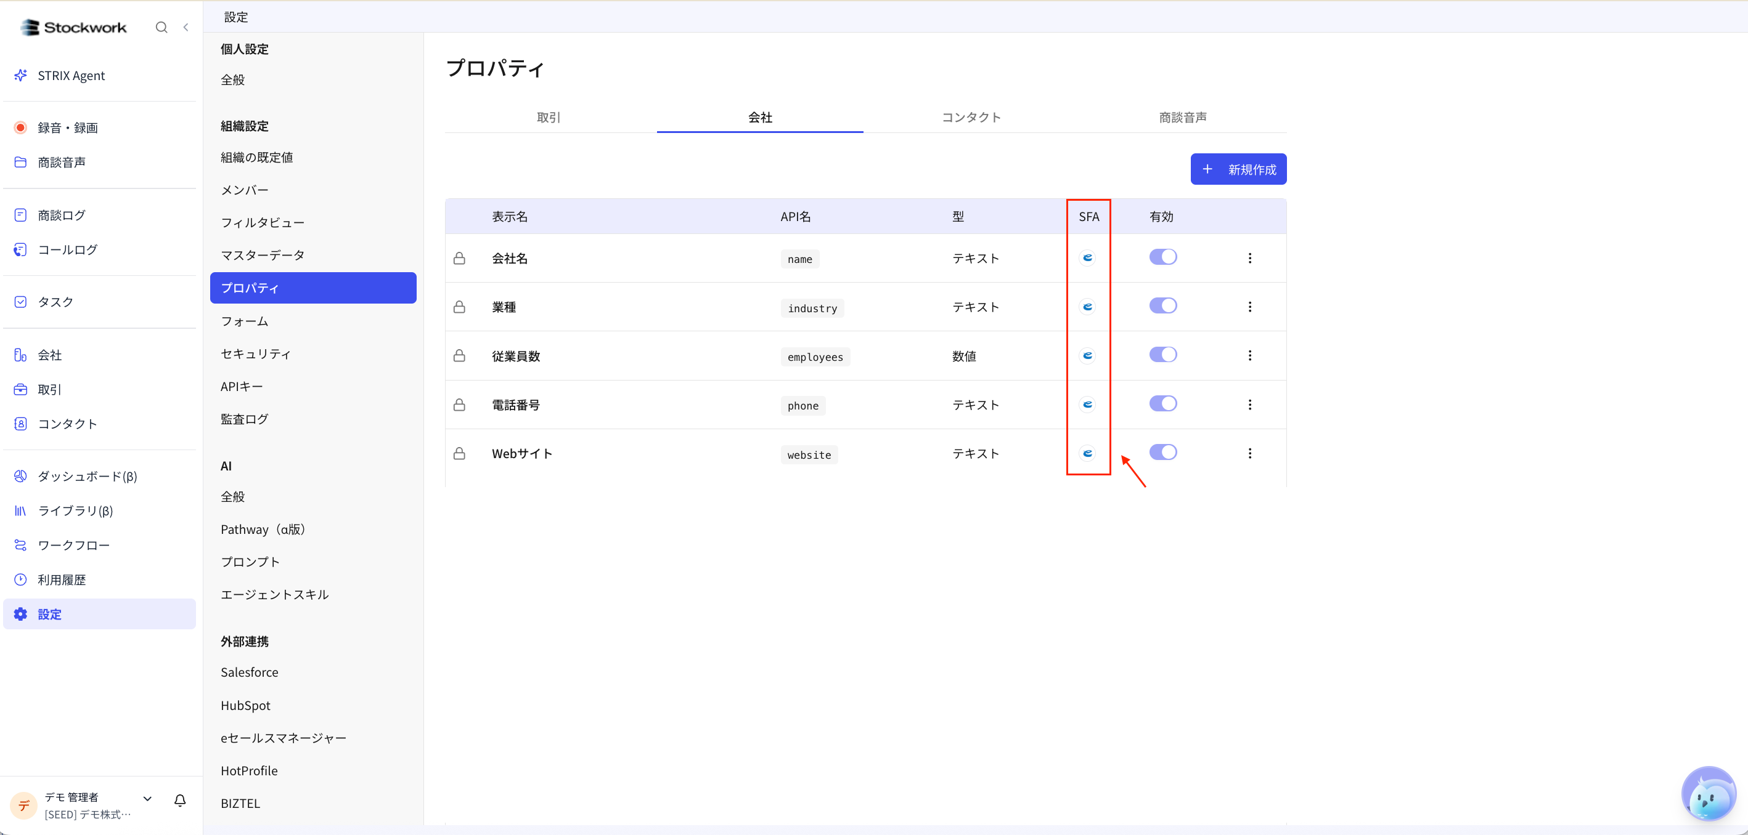Click the Stockwork logo
1748x835 pixels.
pos(73,27)
